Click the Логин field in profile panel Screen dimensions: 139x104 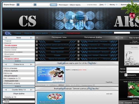tap(133, 69)
